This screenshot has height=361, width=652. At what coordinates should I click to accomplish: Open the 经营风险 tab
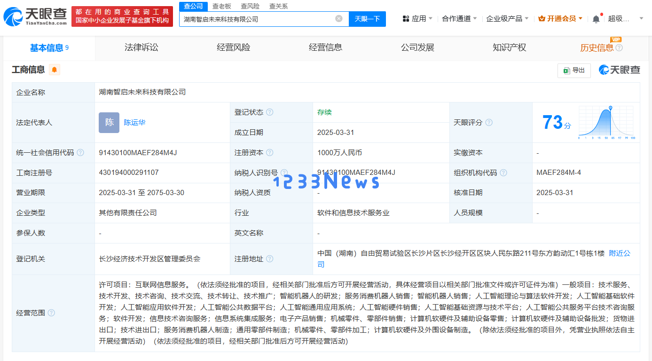pos(234,47)
